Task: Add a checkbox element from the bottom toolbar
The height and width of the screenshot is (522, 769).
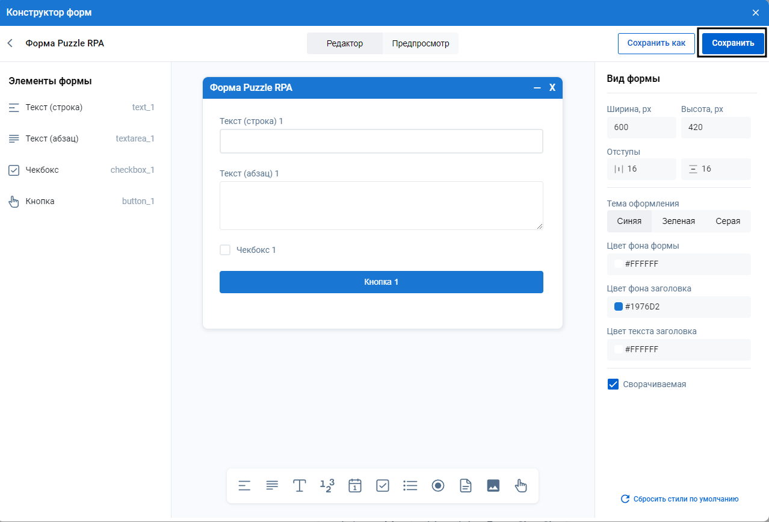Action: [383, 486]
